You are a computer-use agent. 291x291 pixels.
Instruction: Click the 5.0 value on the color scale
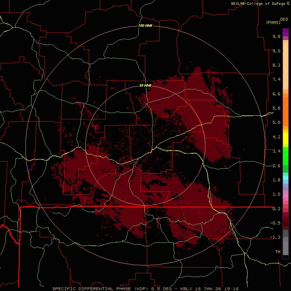(276, 123)
